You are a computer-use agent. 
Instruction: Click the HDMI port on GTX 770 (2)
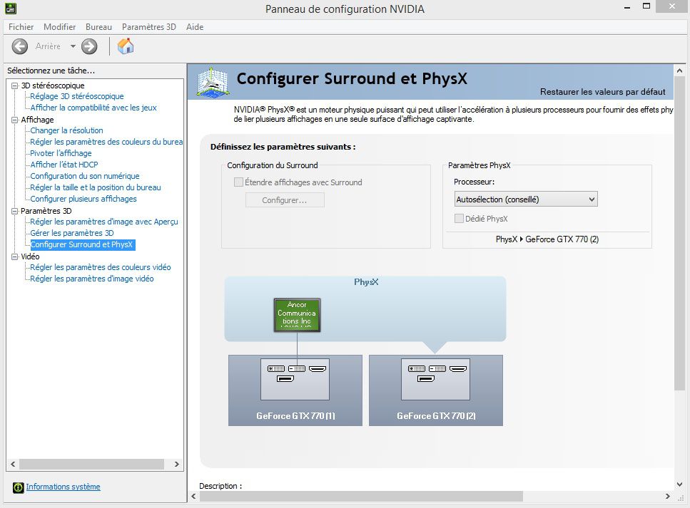coord(457,368)
